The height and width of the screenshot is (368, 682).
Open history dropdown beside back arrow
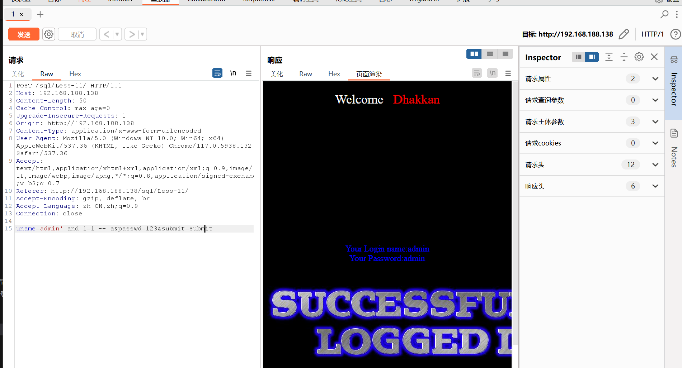(x=117, y=34)
